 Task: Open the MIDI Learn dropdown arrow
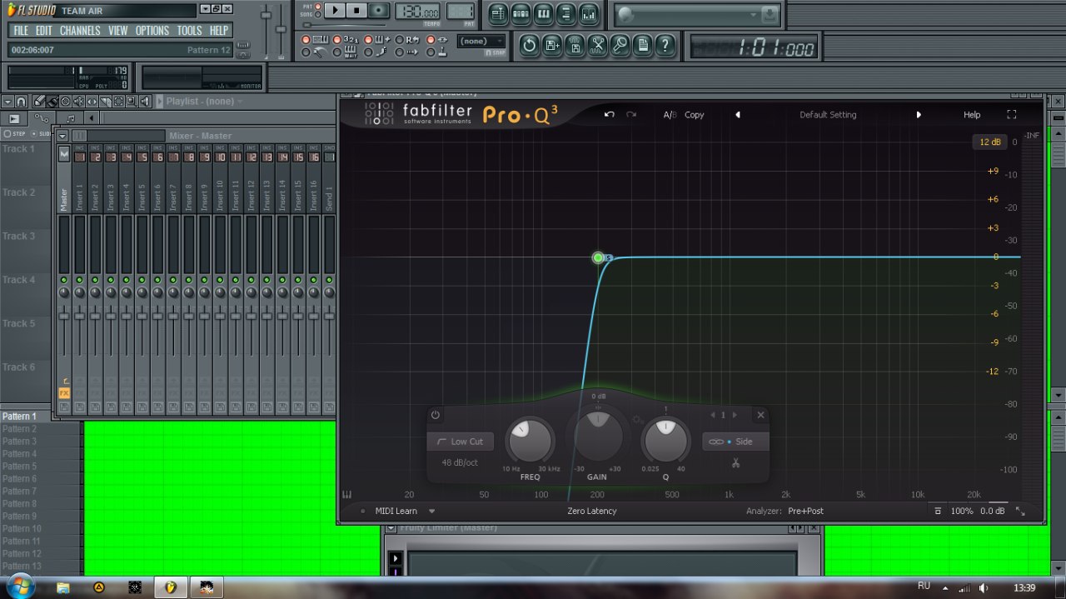pyautogui.click(x=431, y=512)
